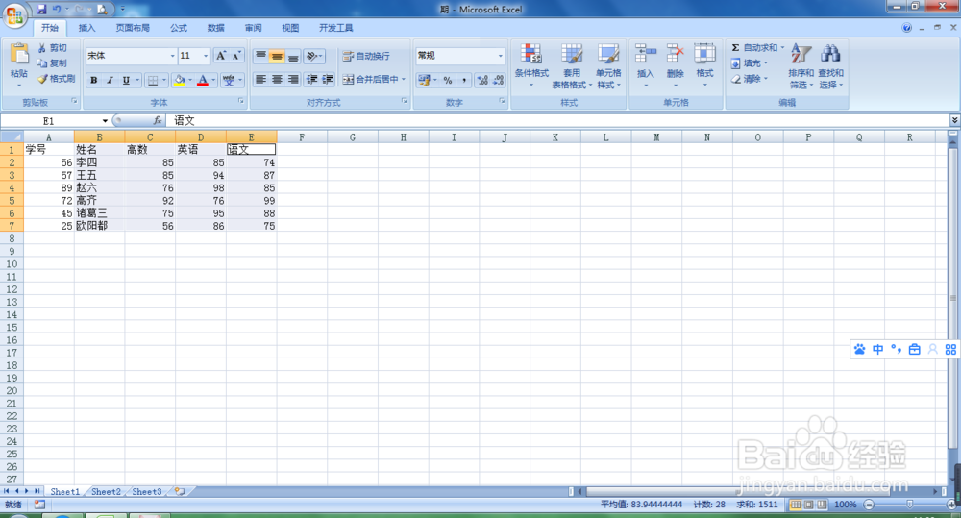Activate the Format Painter 格式刷
The width and height of the screenshot is (961, 518).
coord(56,79)
